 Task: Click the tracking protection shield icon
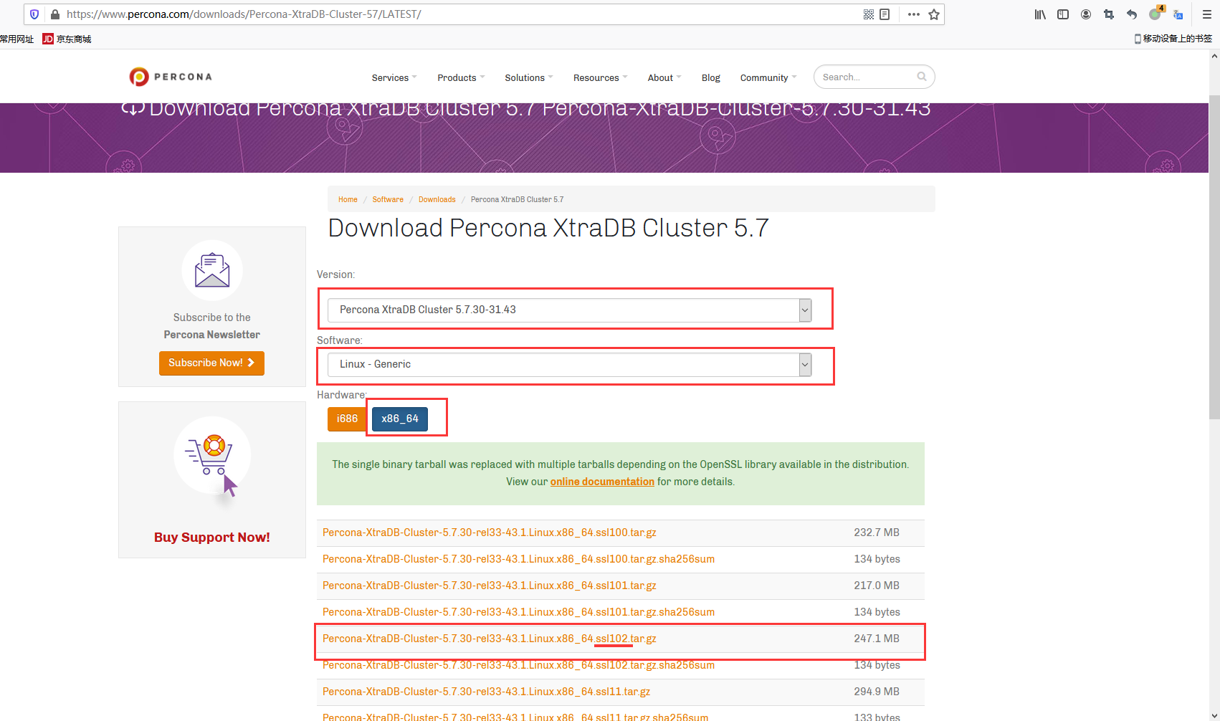(x=34, y=14)
